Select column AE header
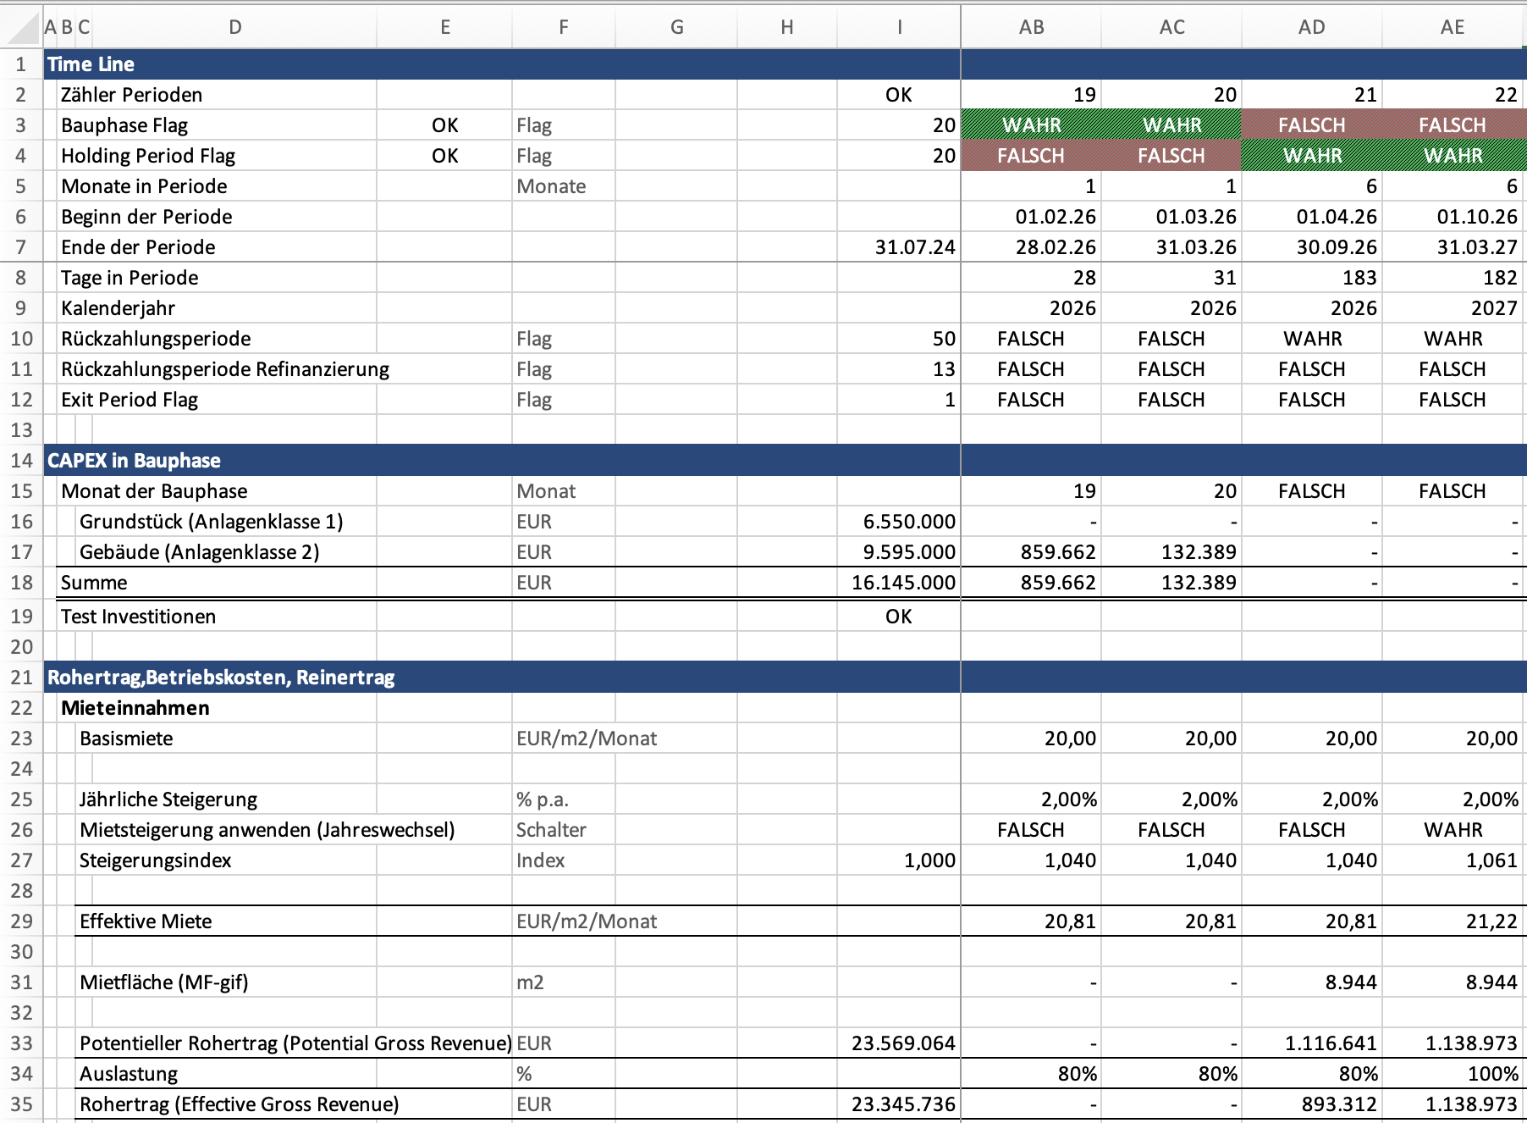Screen dimensions: 1527x1123 tap(1453, 27)
